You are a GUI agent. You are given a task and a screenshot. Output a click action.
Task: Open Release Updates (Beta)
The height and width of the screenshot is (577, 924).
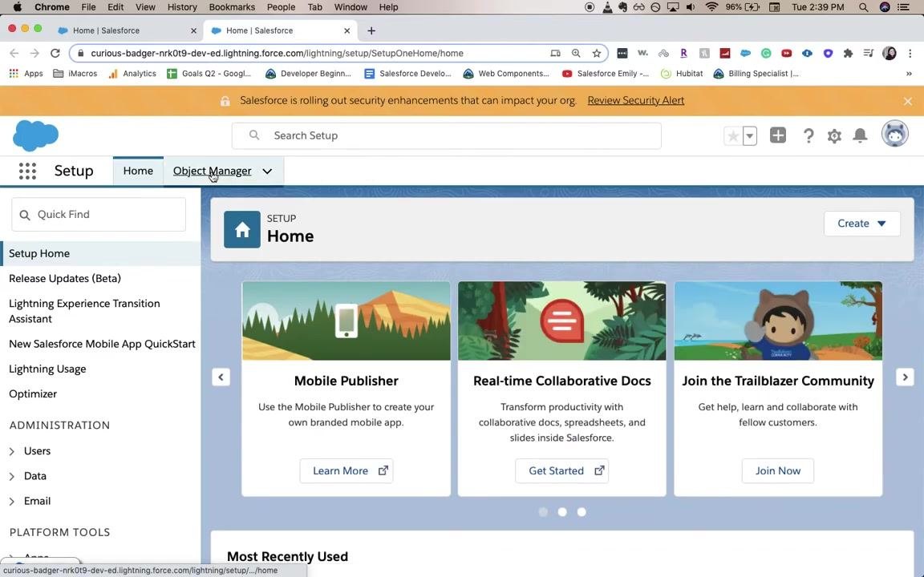(x=65, y=279)
